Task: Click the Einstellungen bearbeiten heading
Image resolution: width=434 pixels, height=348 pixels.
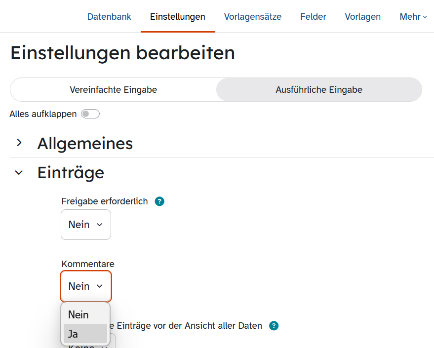Action: 122,53
